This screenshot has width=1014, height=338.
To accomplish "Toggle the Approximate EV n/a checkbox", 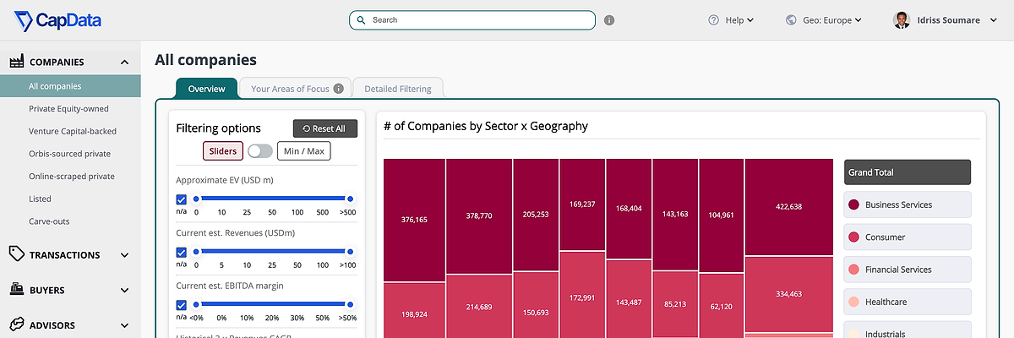I will click(182, 199).
